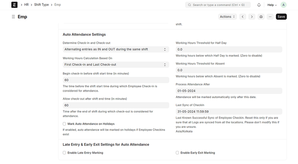Screen dimensions: 298x164
Task: Click the print icon
Action: tap(261, 17)
